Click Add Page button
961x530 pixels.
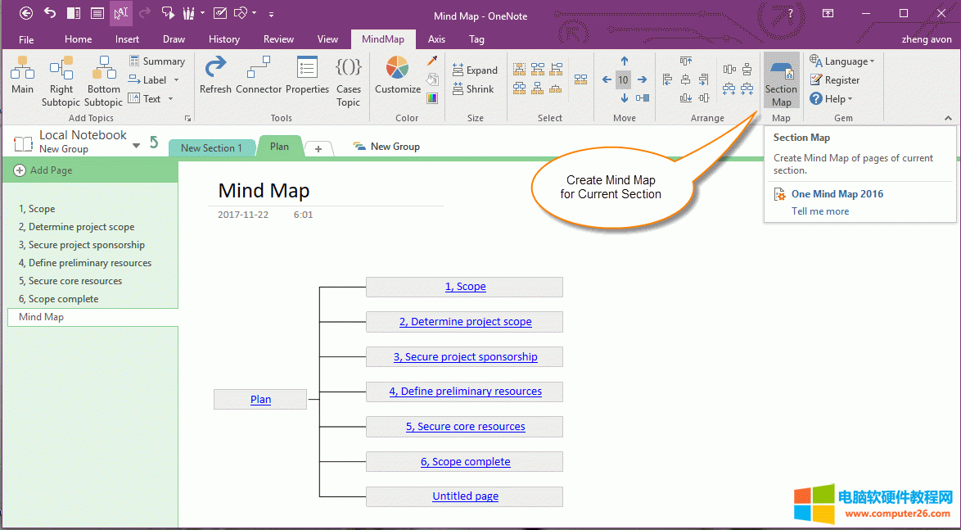click(51, 170)
